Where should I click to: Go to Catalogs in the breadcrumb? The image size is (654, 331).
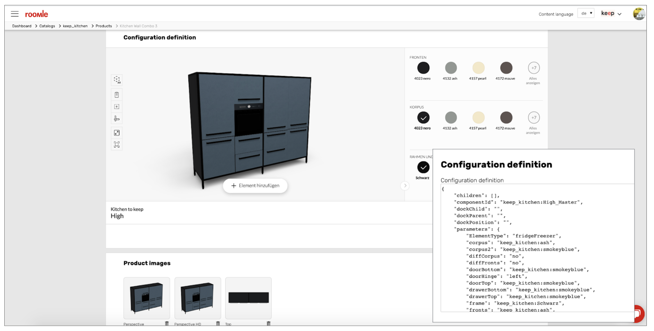47,26
